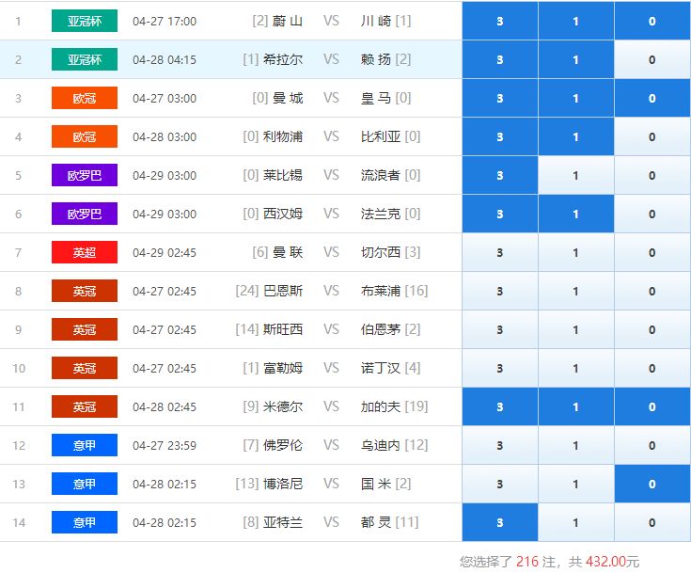The width and height of the screenshot is (691, 573).
Task: Click 亚冠杯 league tag in row 2
Action: (x=85, y=59)
